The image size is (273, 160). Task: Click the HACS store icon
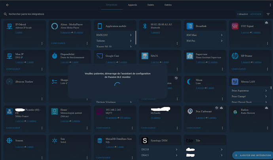145,56
